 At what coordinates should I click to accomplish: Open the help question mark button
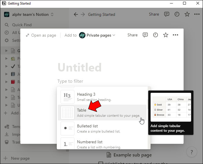(x=192, y=152)
